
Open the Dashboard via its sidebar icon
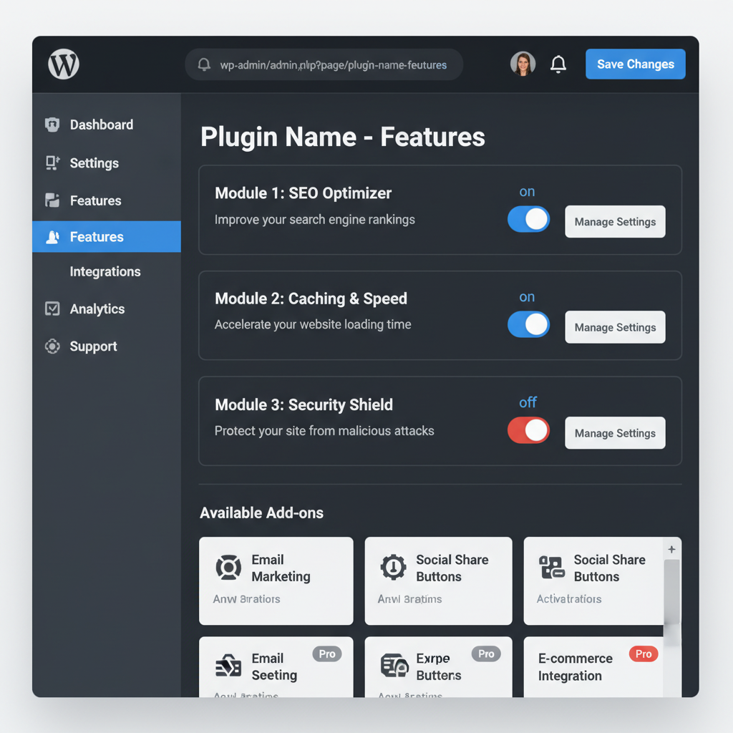[x=50, y=125]
